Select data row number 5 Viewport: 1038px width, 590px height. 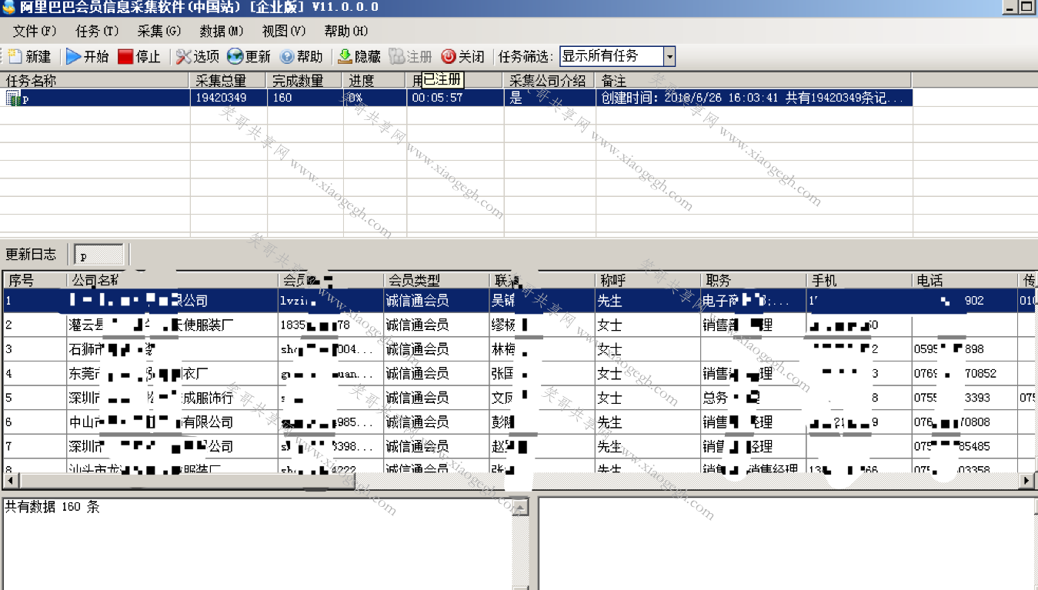click(x=519, y=398)
